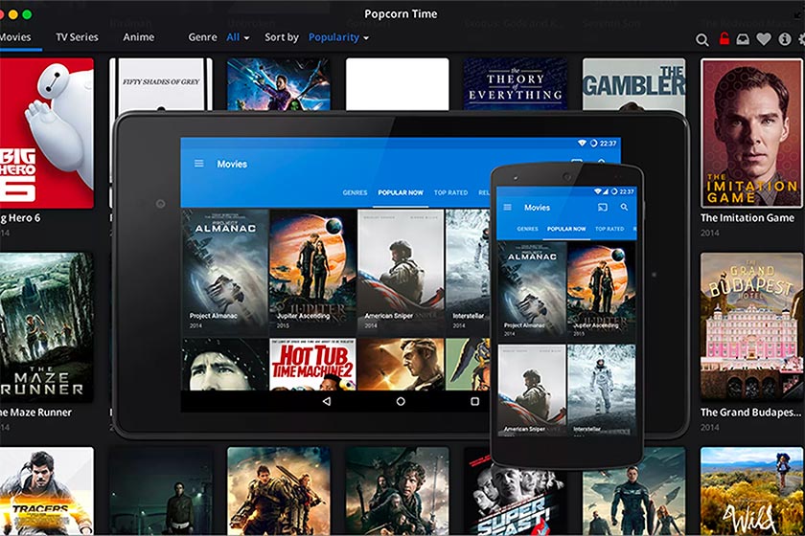This screenshot has width=805, height=536.
Task: Open Interstellar on the phone
Action: pos(602,390)
